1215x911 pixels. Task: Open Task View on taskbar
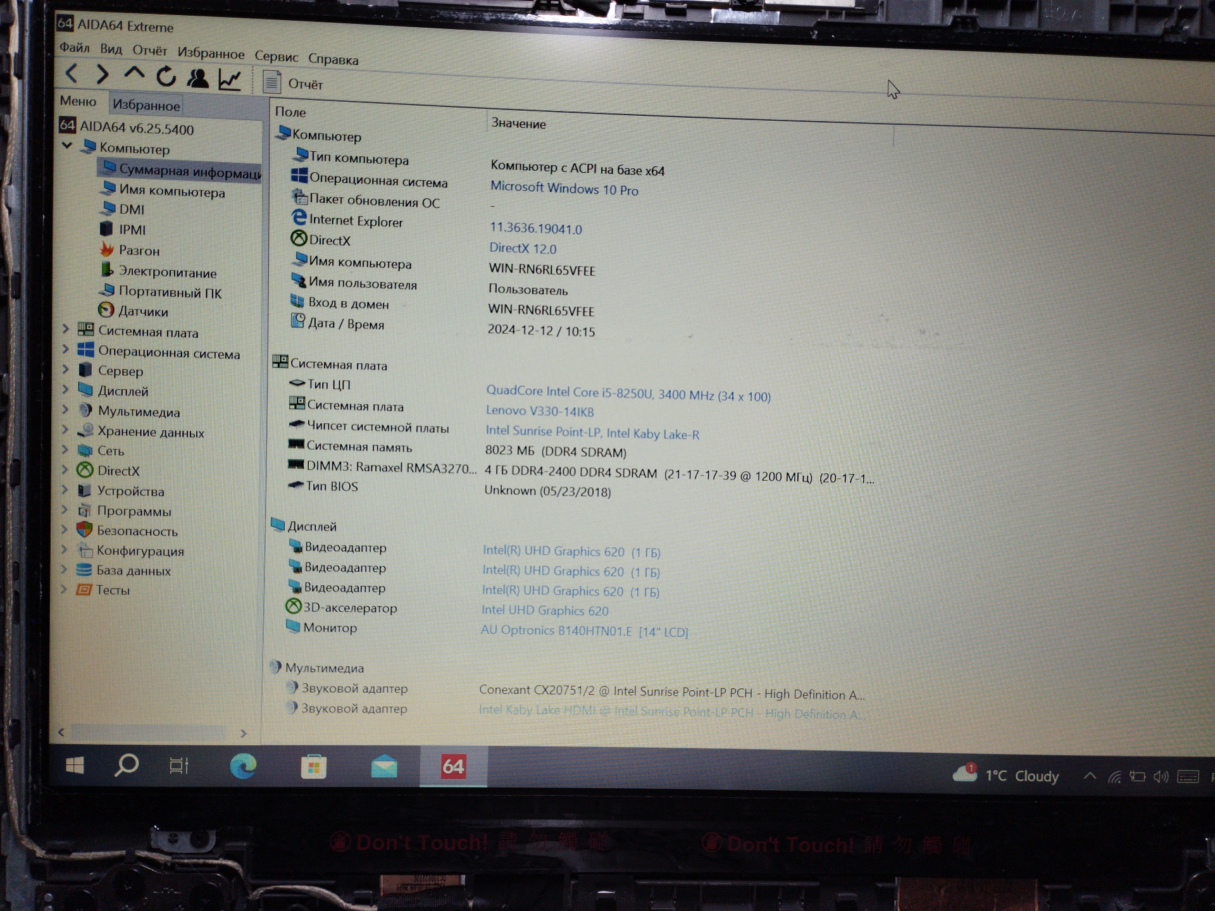point(178,765)
